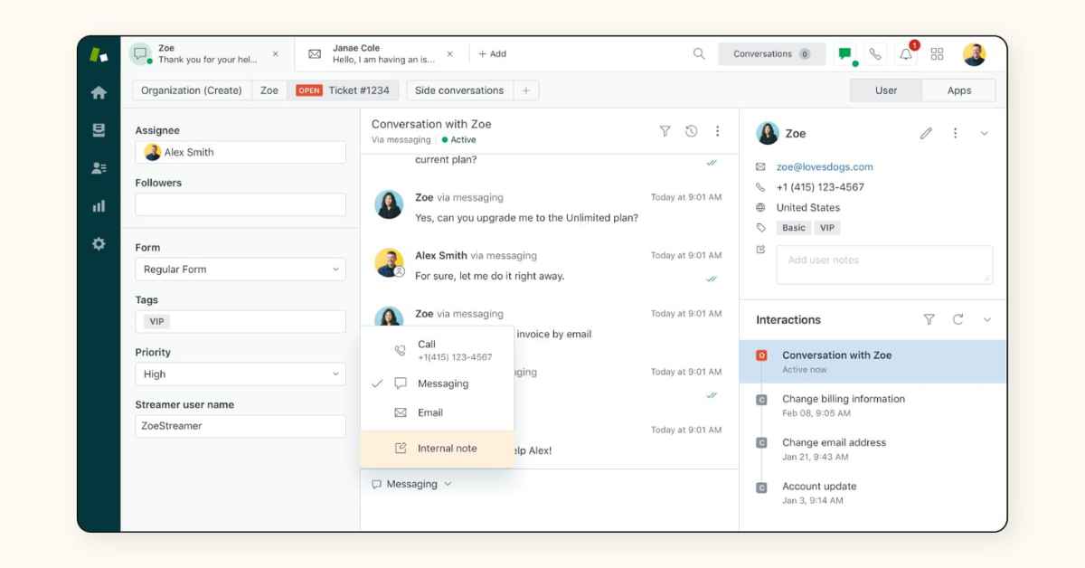Edit Zoe's profile using the pencil icon
Image resolution: width=1085 pixels, height=568 pixels.
pos(925,132)
